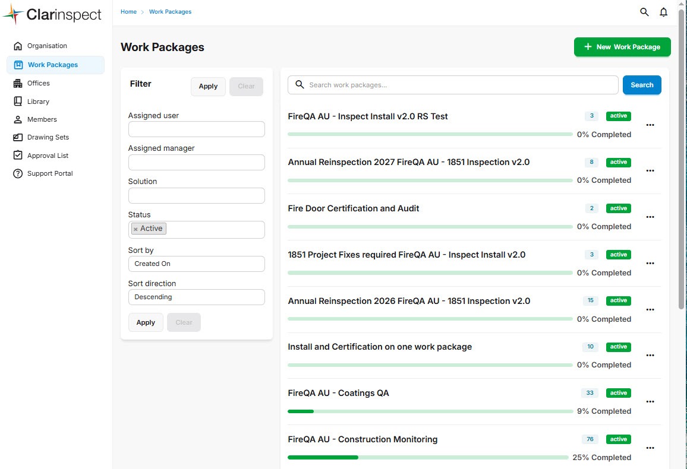Image resolution: width=687 pixels, height=469 pixels.
Task: Open Approval List in the sidebar
Action: pos(48,156)
